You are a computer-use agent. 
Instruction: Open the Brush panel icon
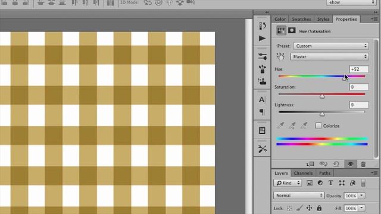click(x=262, y=69)
